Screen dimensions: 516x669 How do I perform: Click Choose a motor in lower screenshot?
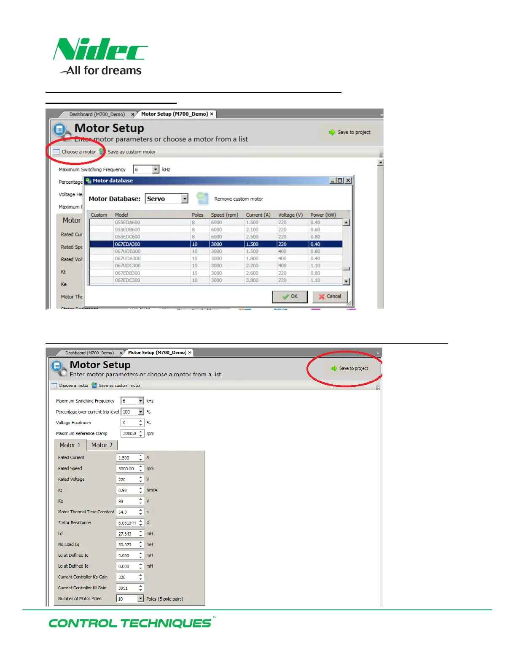[70, 385]
